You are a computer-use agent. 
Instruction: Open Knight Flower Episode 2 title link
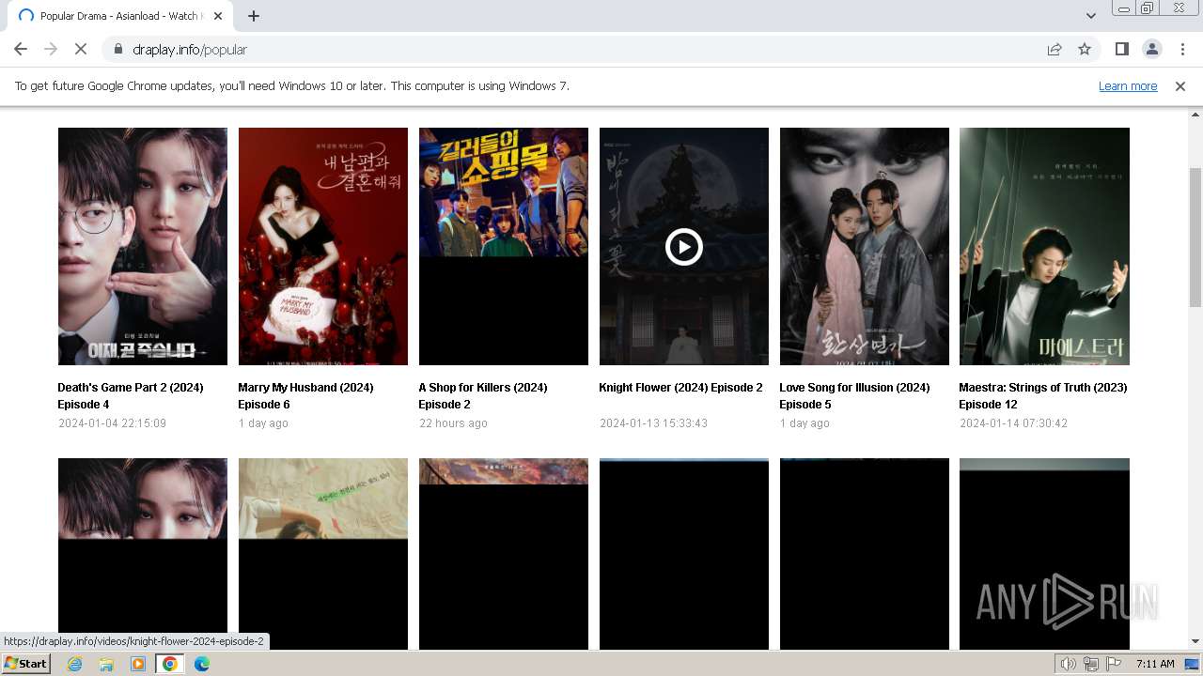pyautogui.click(x=680, y=387)
